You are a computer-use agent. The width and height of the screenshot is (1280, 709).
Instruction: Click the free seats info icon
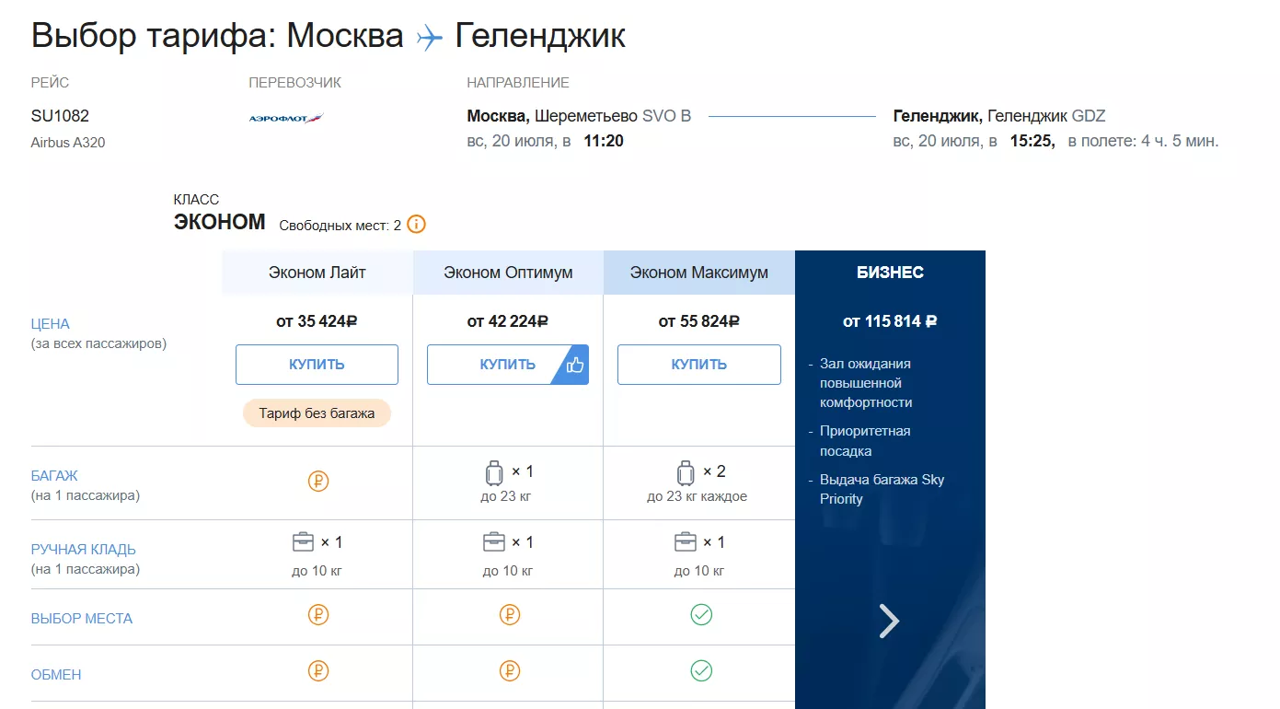(x=417, y=225)
